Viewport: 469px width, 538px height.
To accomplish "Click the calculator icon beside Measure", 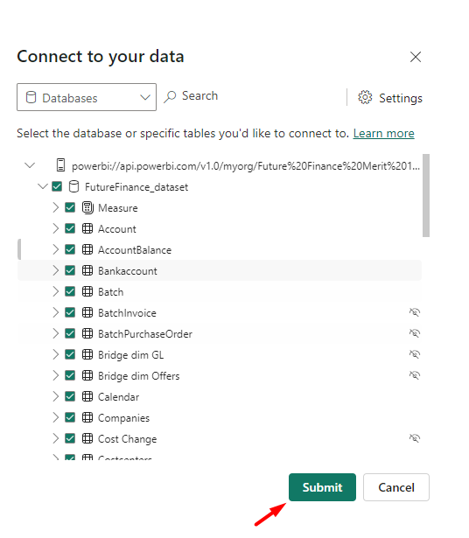I will [x=87, y=207].
